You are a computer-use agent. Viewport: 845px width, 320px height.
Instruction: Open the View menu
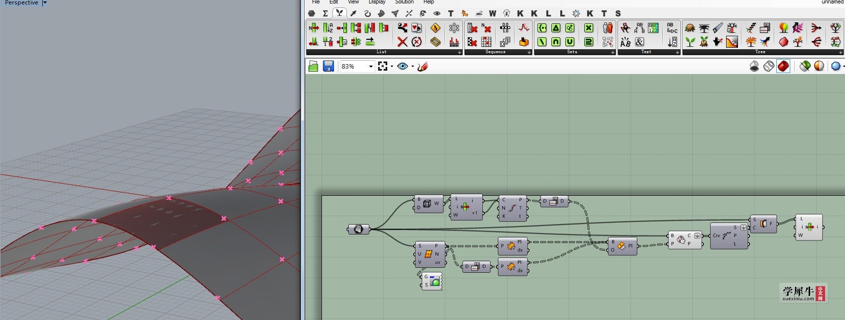point(353,2)
